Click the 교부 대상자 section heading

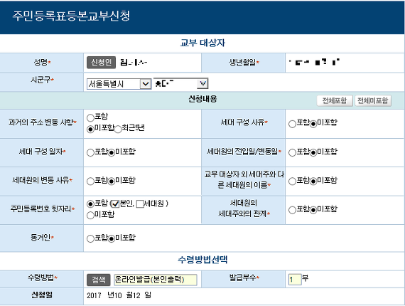tap(202, 43)
